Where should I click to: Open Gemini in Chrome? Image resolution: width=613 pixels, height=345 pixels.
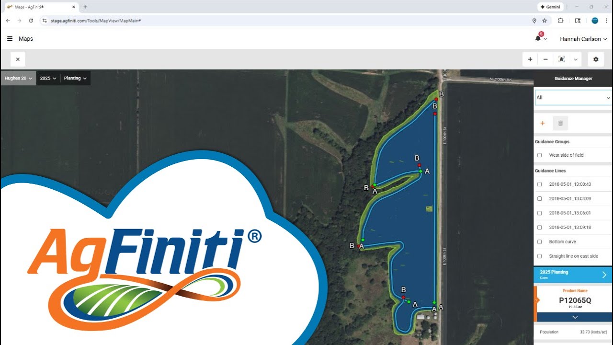[x=549, y=7]
